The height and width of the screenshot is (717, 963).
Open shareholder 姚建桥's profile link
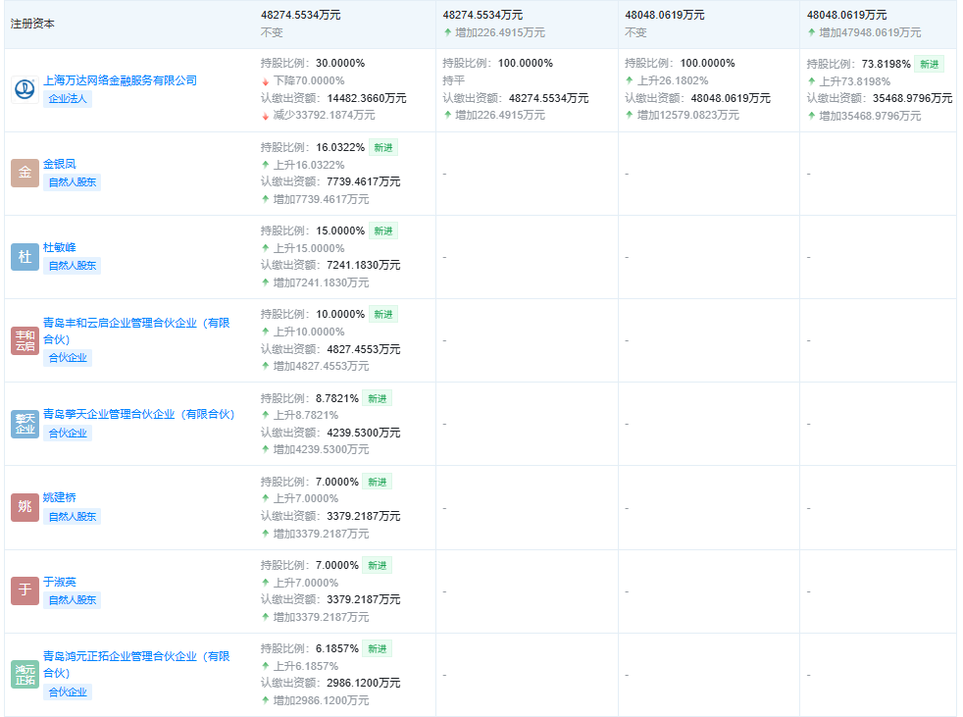coord(60,497)
